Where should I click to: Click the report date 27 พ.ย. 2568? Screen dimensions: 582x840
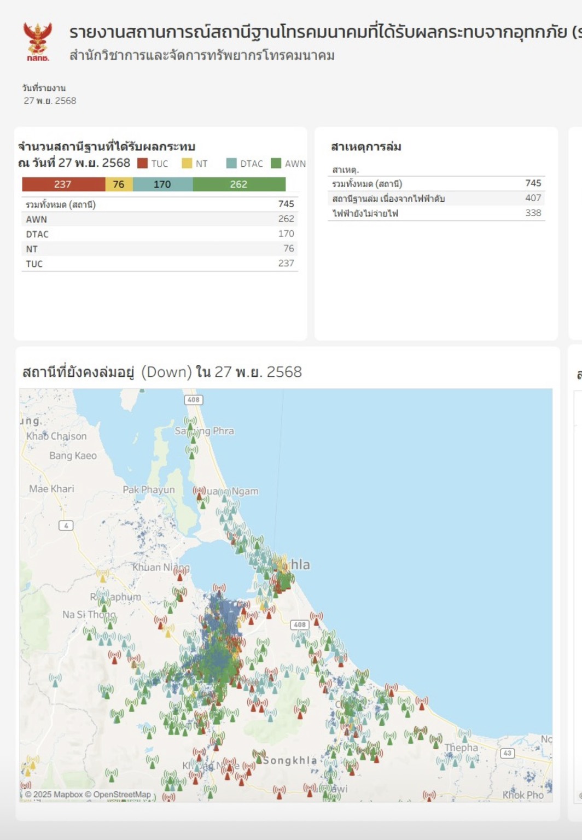pos(50,101)
